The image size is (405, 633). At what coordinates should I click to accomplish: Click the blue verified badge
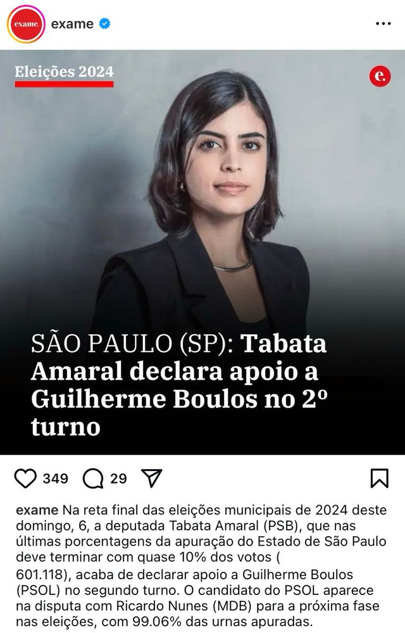click(x=104, y=24)
